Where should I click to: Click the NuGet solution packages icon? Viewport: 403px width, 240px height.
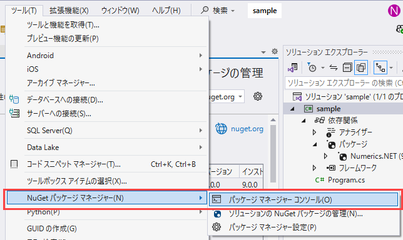217,214
